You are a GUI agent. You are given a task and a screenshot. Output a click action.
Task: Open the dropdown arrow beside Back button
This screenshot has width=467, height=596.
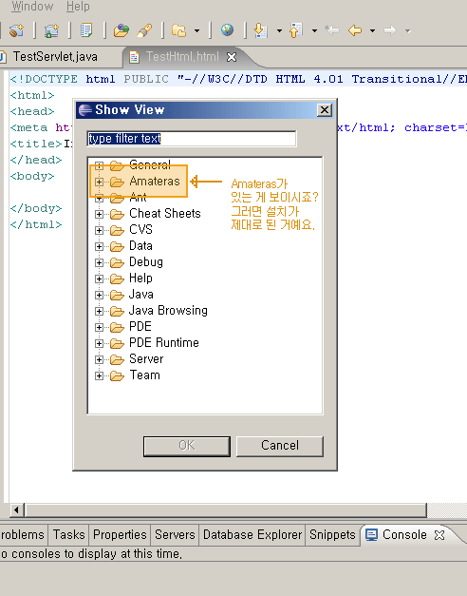pos(372,30)
